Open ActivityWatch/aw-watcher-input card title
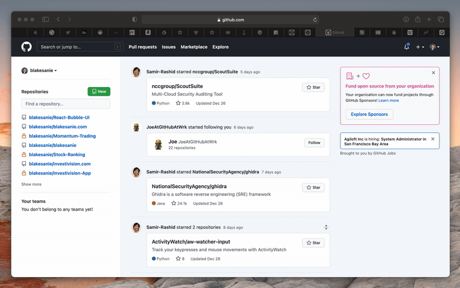The width and height of the screenshot is (460, 288). pyautogui.click(x=191, y=241)
